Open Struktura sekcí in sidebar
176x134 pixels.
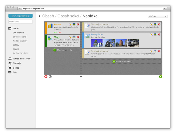click(x=20, y=37)
